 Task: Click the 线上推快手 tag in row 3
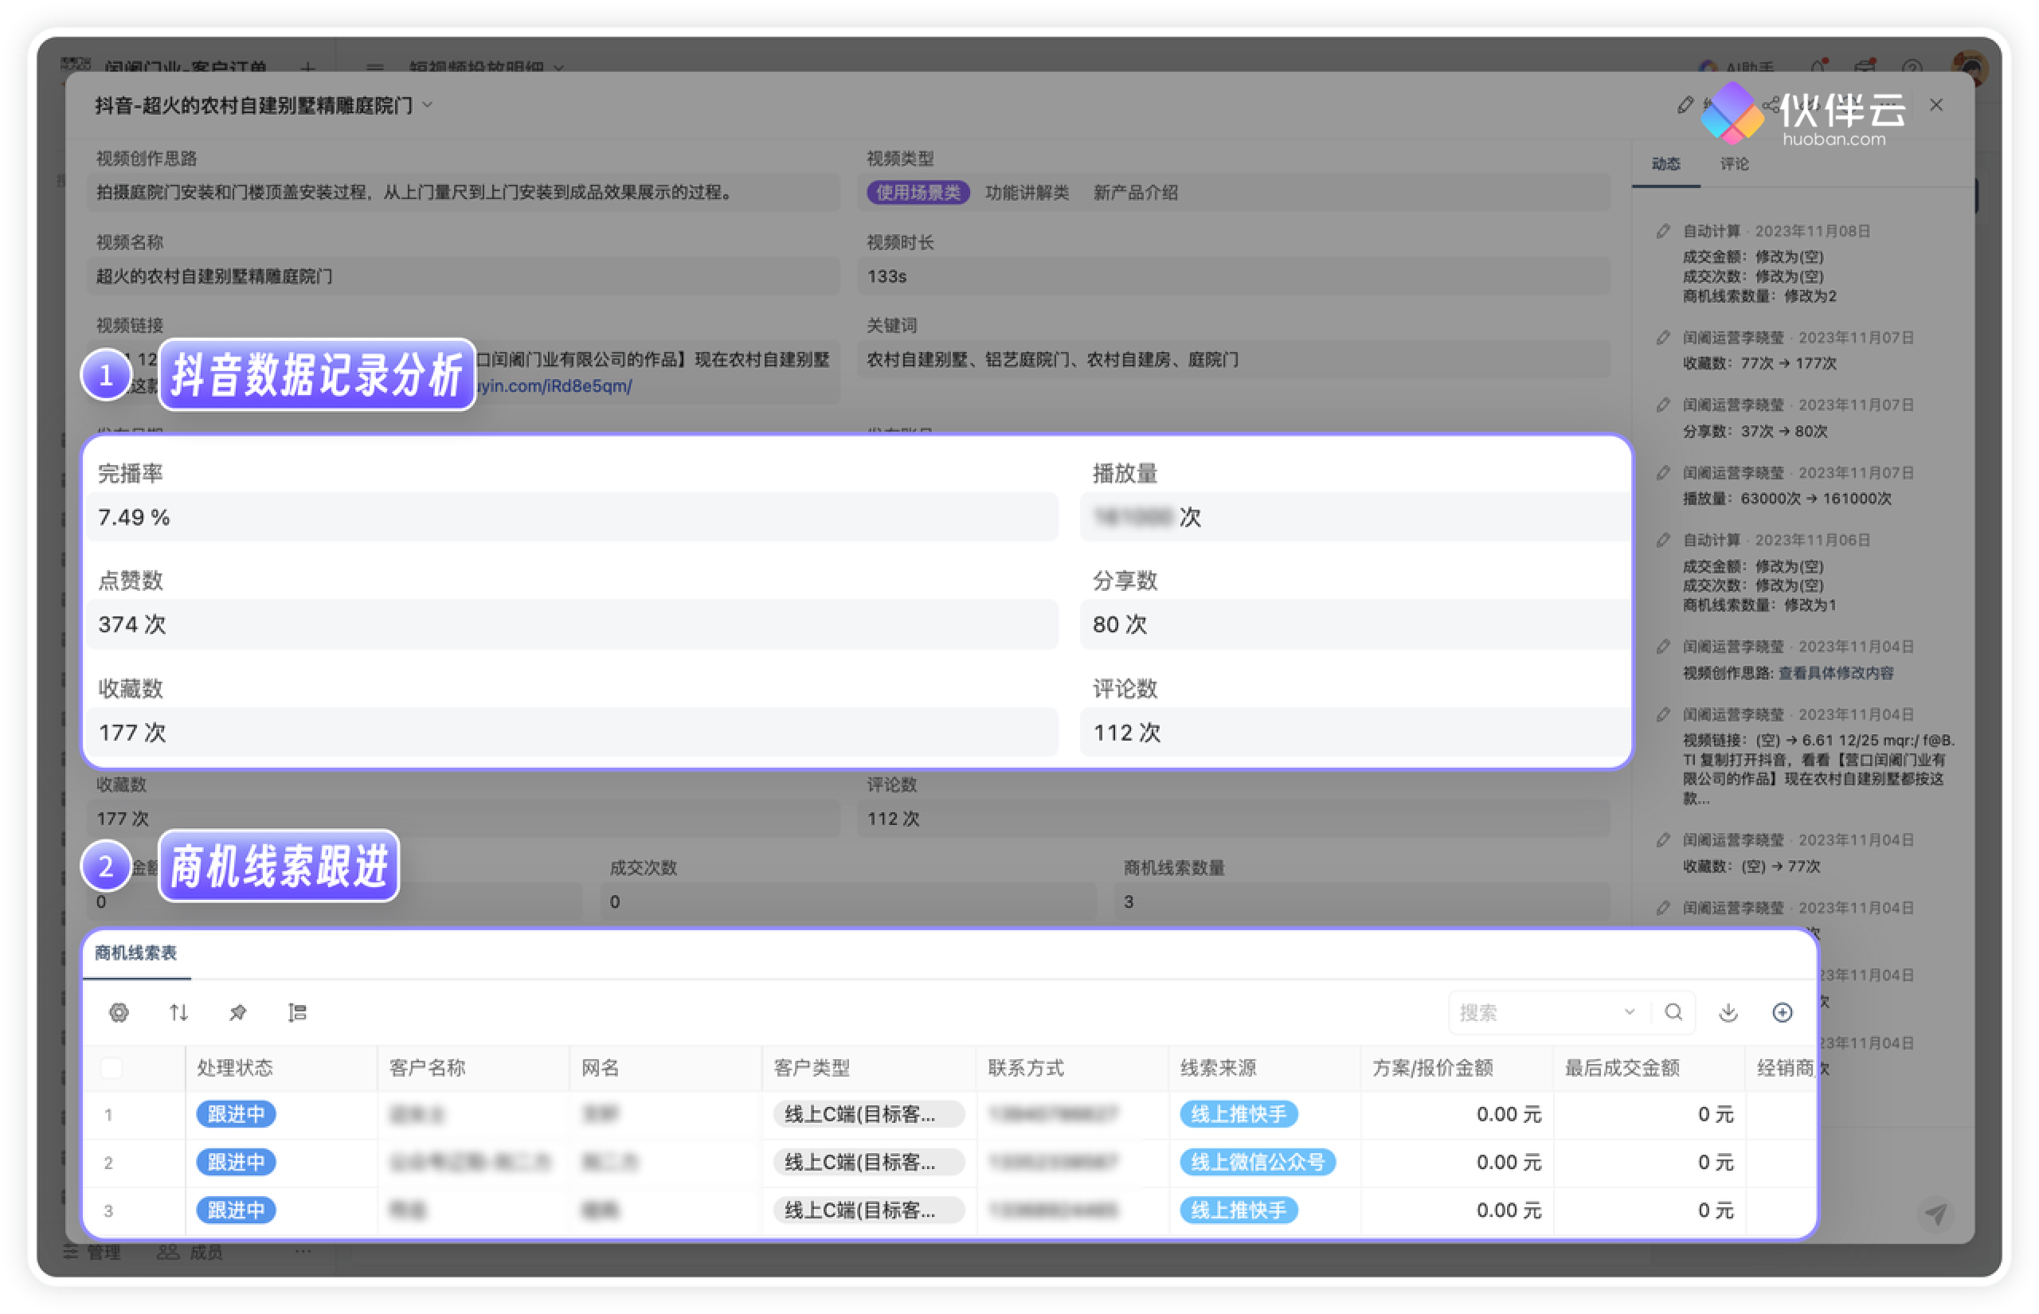pyautogui.click(x=1238, y=1209)
